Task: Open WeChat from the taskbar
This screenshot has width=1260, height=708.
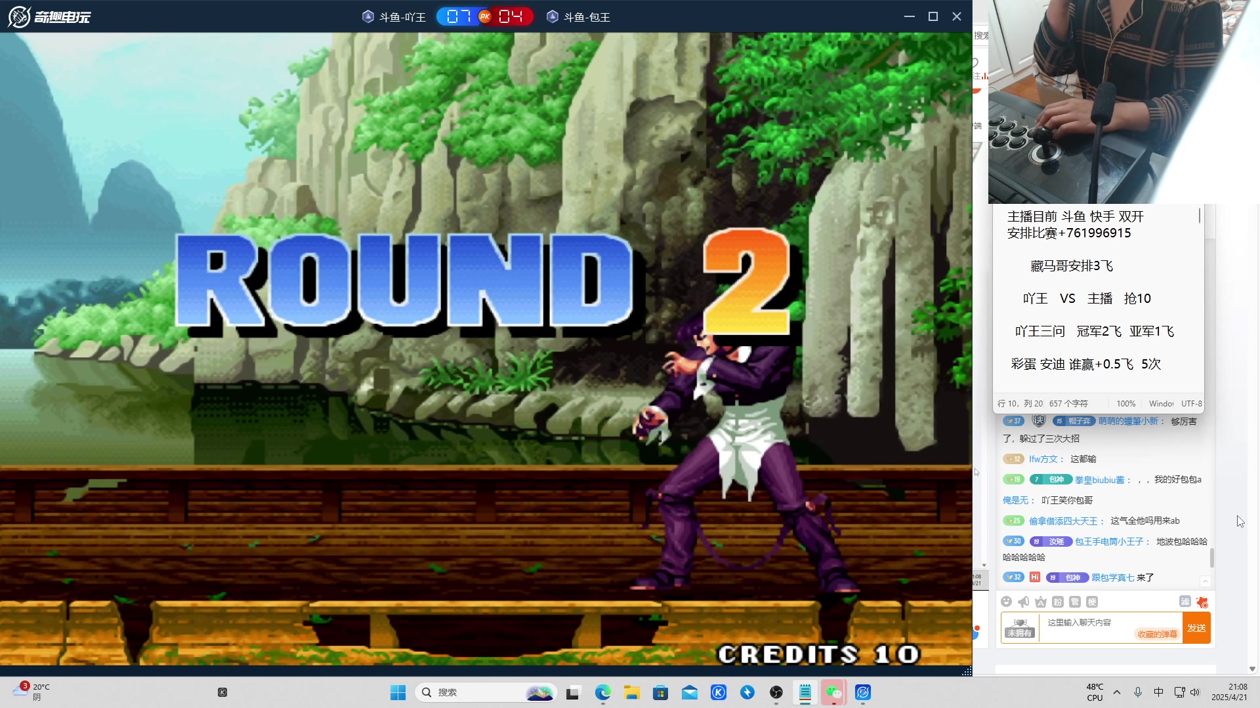Action: click(x=834, y=692)
